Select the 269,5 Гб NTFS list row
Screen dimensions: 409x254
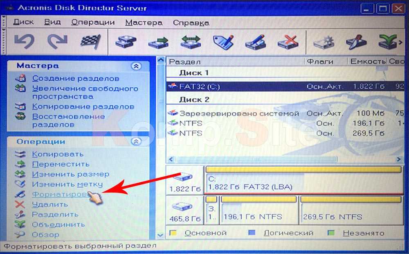point(285,133)
